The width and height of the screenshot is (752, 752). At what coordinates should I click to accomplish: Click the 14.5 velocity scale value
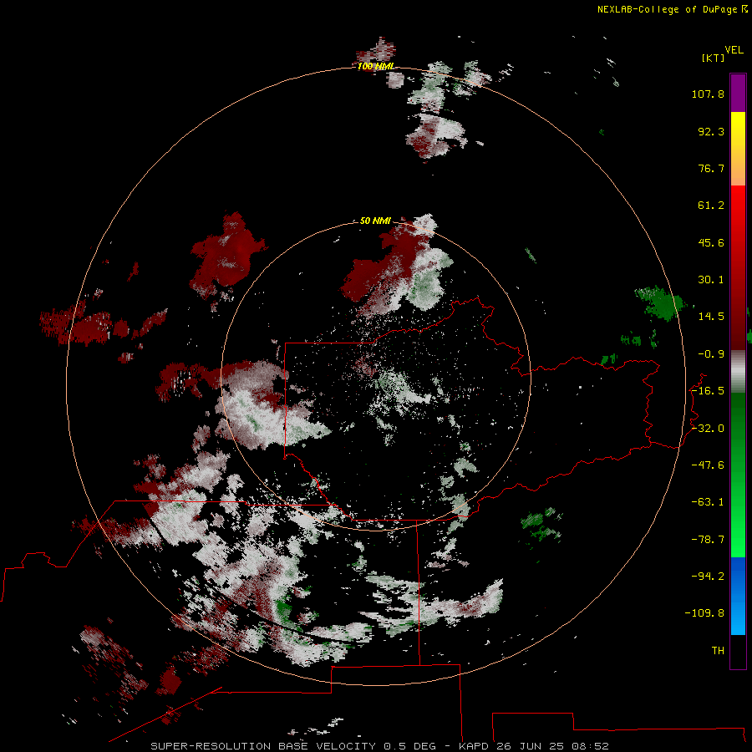pos(711,317)
